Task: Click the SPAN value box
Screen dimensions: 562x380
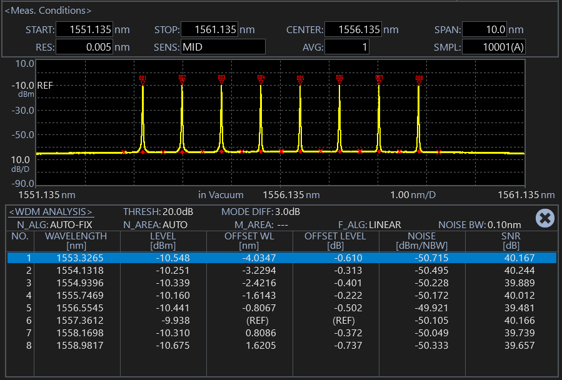Action: point(484,29)
